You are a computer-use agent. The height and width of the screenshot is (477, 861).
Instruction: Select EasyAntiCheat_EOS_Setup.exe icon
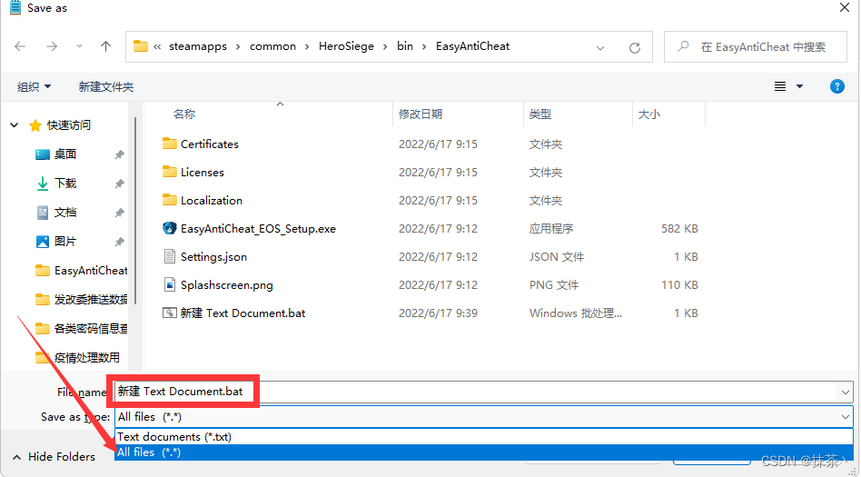coord(170,228)
